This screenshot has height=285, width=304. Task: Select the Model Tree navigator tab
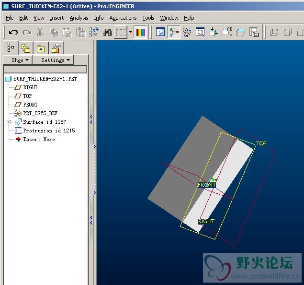11,47
